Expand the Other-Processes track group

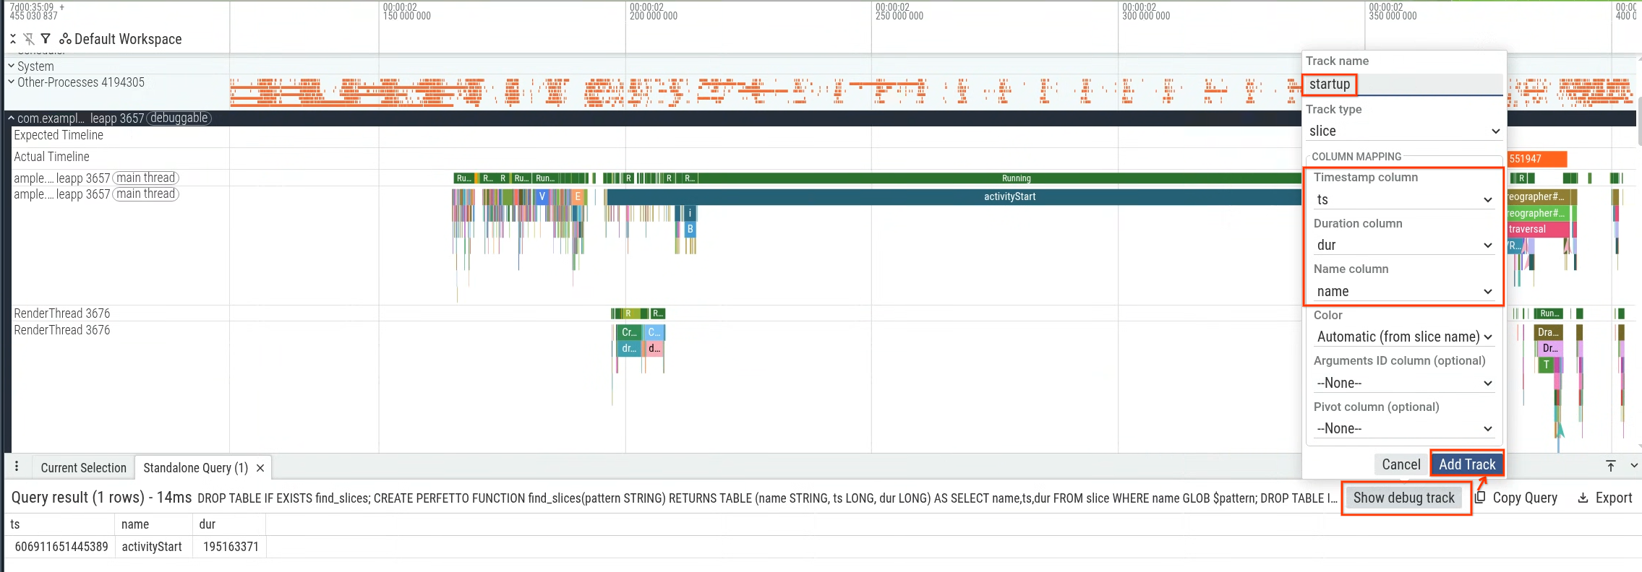coord(11,82)
